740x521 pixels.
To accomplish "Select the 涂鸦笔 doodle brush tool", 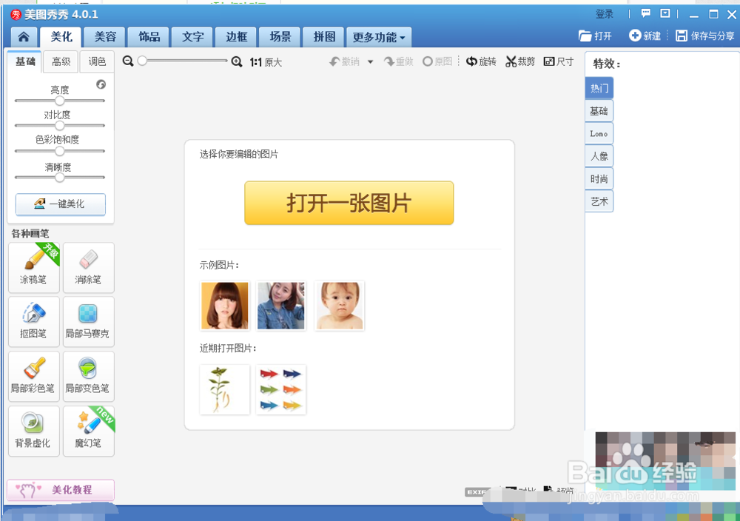I will [x=34, y=268].
